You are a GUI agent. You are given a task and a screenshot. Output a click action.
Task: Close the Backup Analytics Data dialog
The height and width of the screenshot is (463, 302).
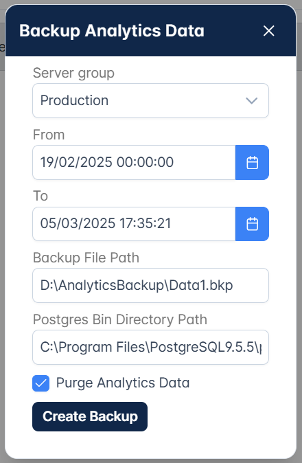tap(268, 31)
